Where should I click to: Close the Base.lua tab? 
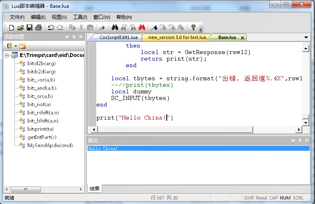pyautogui.click(x=242, y=38)
